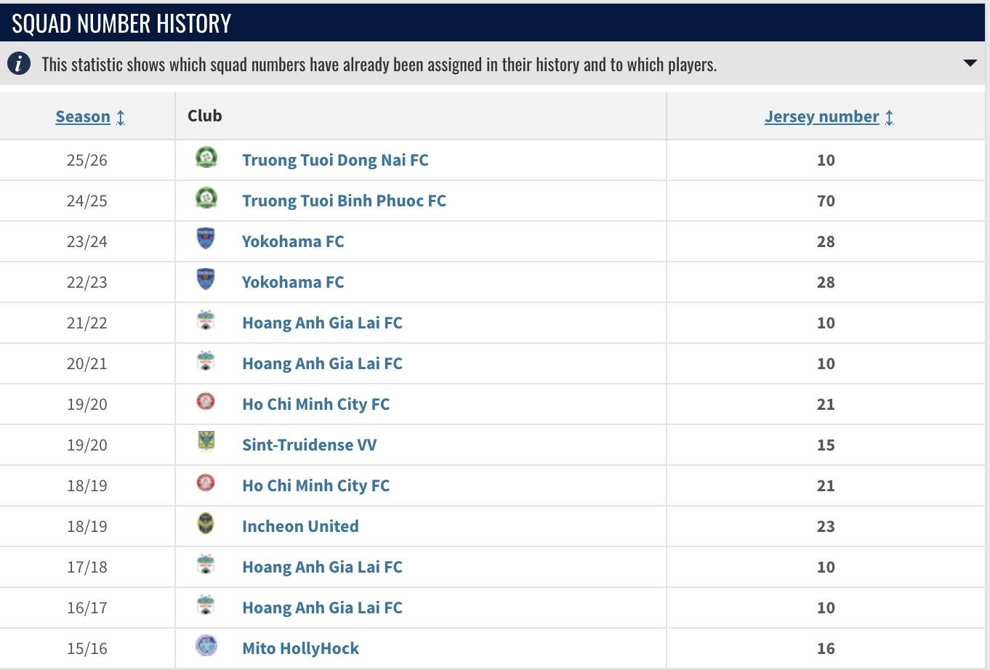Open the Truong Tuoi Binh Phuoc FC link
Viewport: 990px width, 670px height.
[344, 201]
